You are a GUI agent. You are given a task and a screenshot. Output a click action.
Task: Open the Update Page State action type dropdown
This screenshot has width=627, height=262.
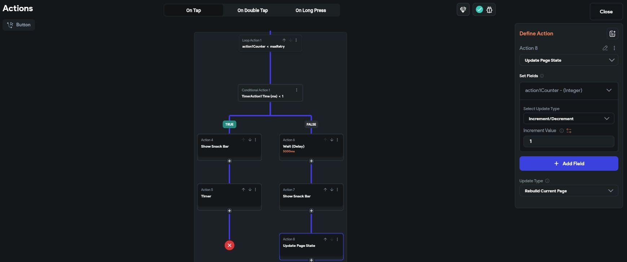coord(569,60)
